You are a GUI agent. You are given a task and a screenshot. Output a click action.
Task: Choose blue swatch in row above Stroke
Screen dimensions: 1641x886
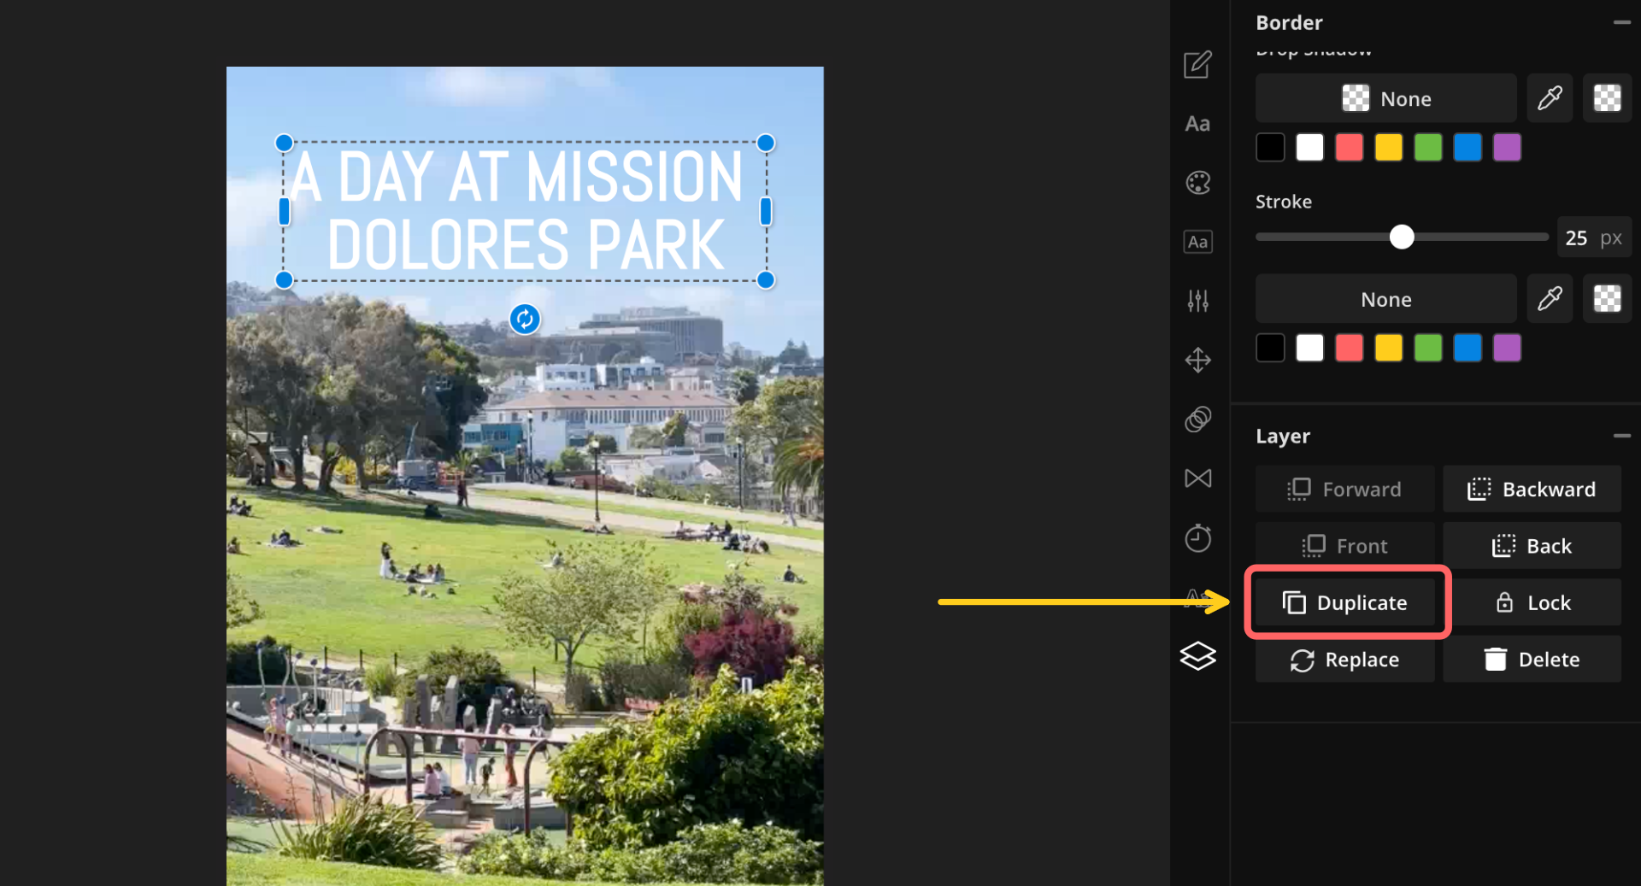coord(1467,147)
